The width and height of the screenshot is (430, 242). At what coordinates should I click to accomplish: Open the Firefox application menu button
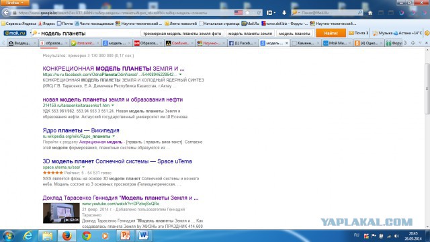15,3
